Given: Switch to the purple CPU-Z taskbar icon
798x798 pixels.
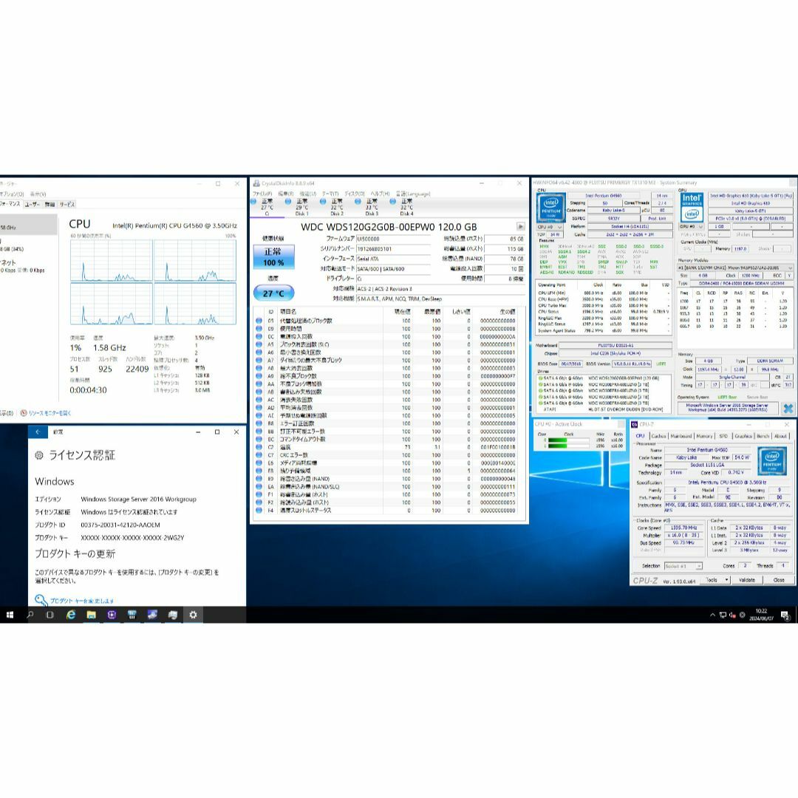Looking at the screenshot, I should 112,615.
